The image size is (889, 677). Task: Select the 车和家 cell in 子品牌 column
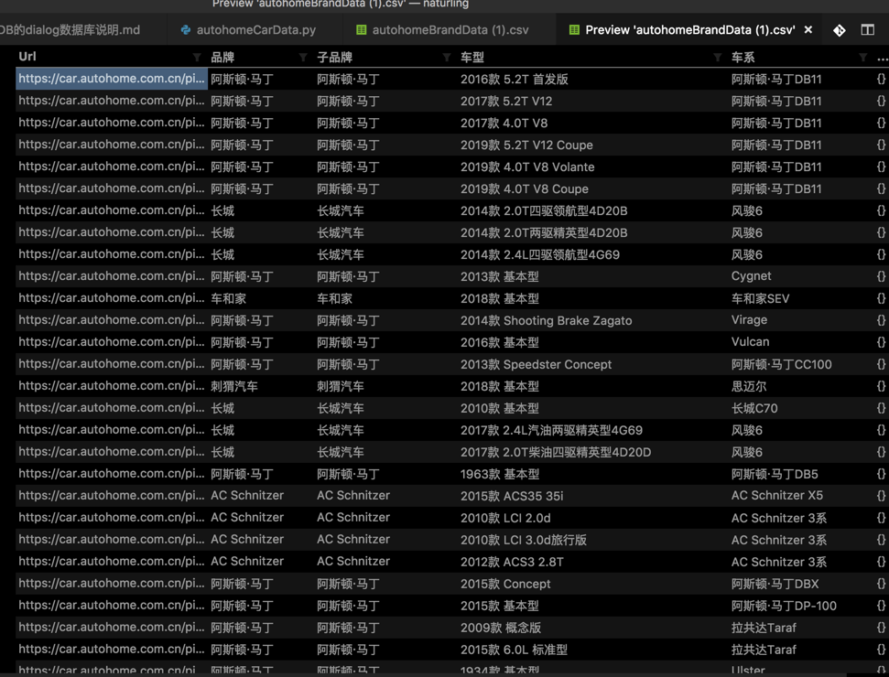click(x=334, y=298)
